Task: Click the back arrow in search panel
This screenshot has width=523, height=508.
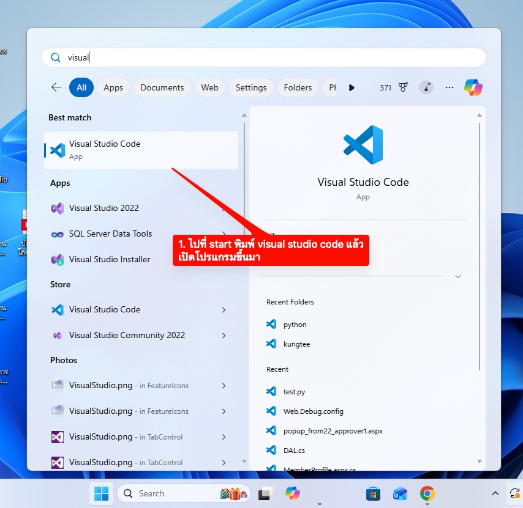Action: point(56,87)
